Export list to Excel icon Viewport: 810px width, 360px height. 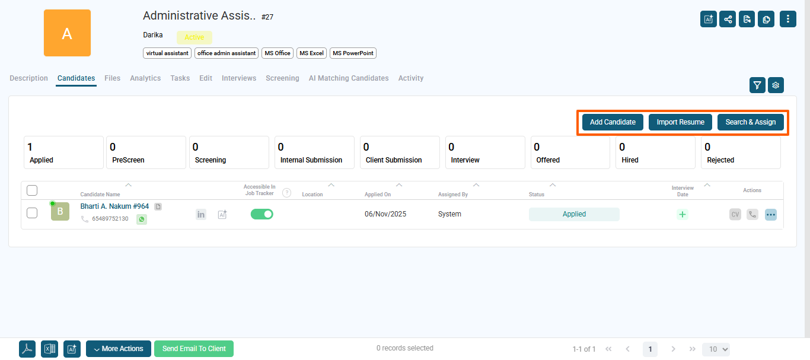tap(50, 349)
